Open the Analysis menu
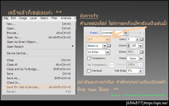The width and height of the screenshot is (169, 106). click(66, 18)
